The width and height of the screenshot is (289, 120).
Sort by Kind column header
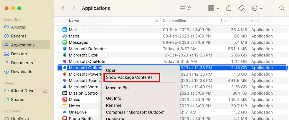(255, 21)
